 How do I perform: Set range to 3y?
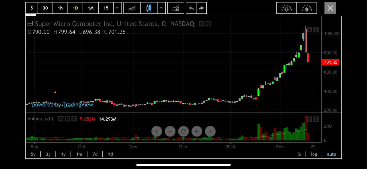tap(48, 154)
